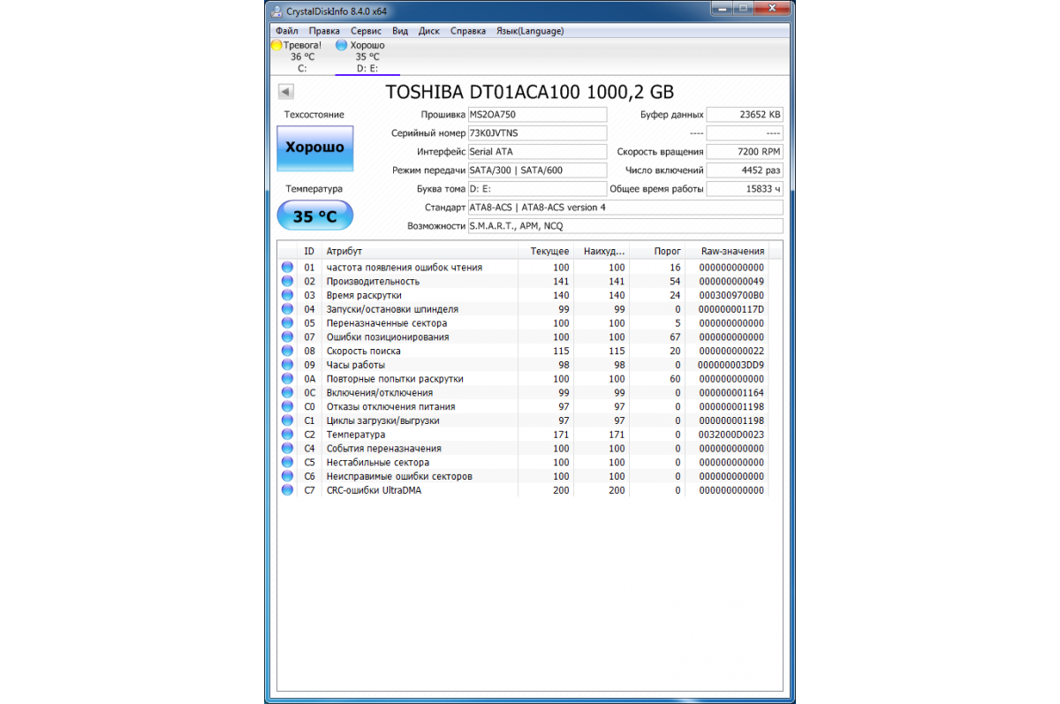Click the 35 °C temperature button

click(x=315, y=216)
